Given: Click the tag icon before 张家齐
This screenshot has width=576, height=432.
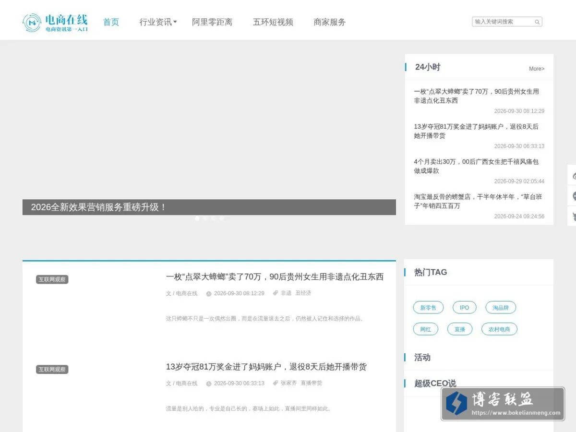Looking at the screenshot, I should tap(276, 383).
